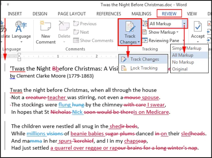
Task: Click the inserted word "spurs"
Action: coord(65,141)
